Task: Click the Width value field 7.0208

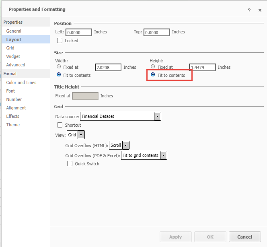Action: click(x=108, y=67)
